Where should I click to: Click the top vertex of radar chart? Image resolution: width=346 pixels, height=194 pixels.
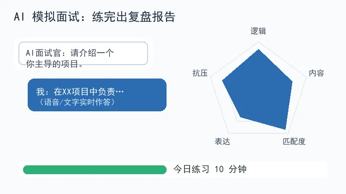pos(258,49)
